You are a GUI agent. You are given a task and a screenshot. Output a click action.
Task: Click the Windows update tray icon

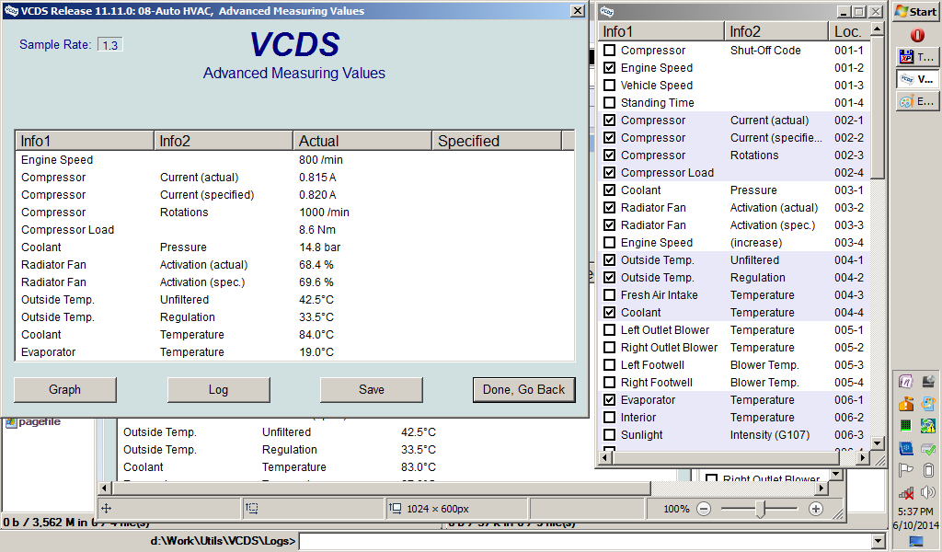tap(928, 404)
